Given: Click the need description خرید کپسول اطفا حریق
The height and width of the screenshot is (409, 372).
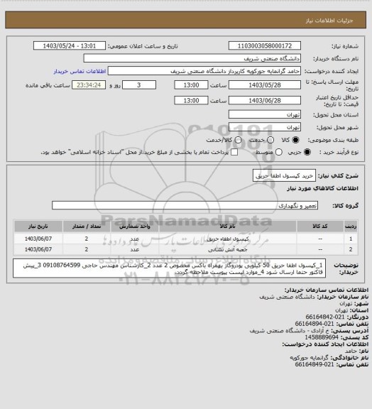Looking at the screenshot, I should tap(284, 176).
